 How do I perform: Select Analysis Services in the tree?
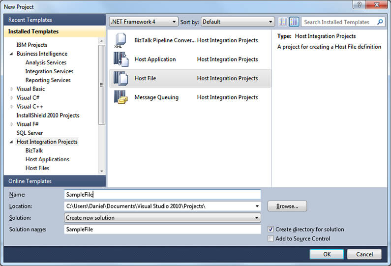click(46, 62)
